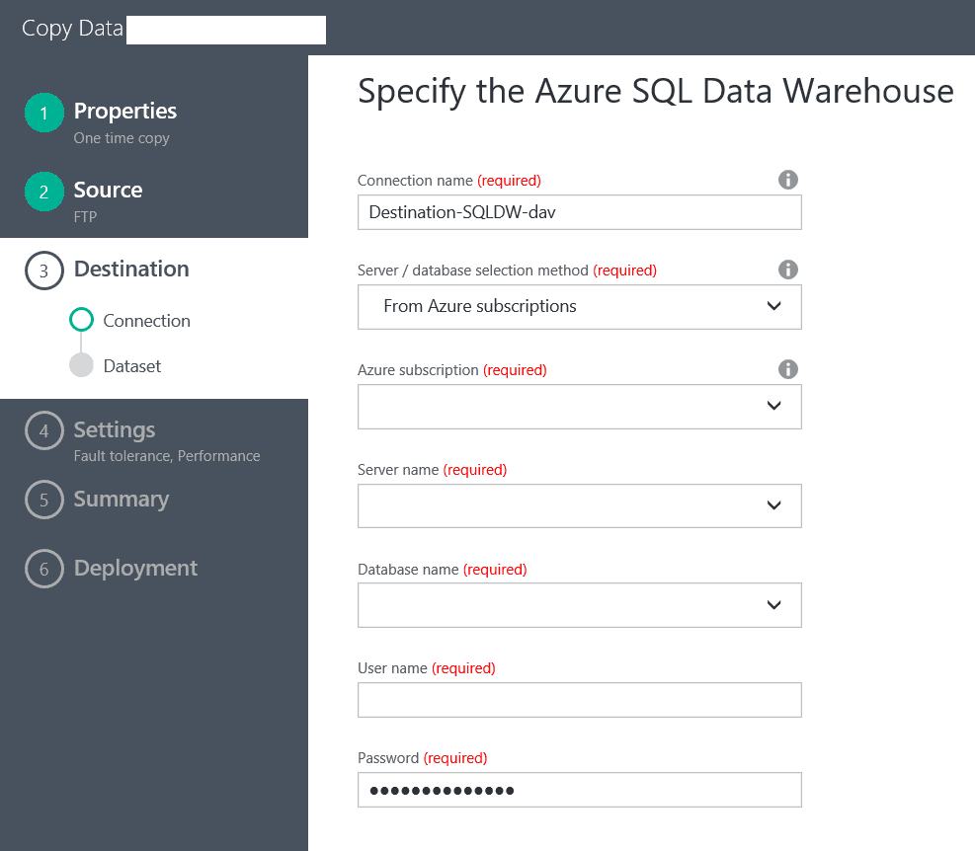This screenshot has width=975, height=851.
Task: Click the 'Copy Data' title text
Action: pos(72,29)
